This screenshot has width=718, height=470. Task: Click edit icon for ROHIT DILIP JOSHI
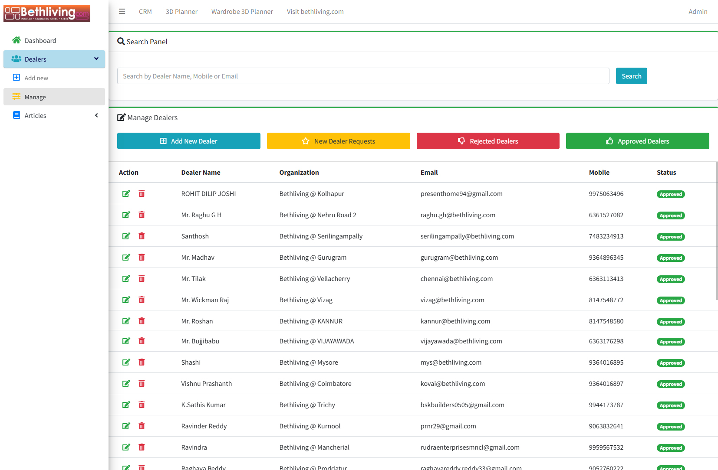[126, 194]
